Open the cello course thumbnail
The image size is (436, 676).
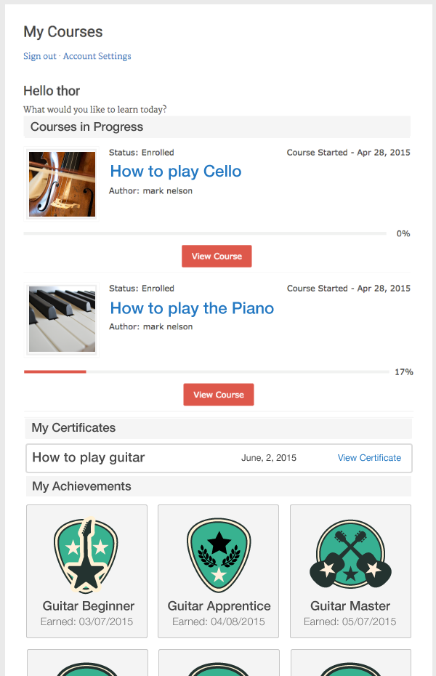62,184
